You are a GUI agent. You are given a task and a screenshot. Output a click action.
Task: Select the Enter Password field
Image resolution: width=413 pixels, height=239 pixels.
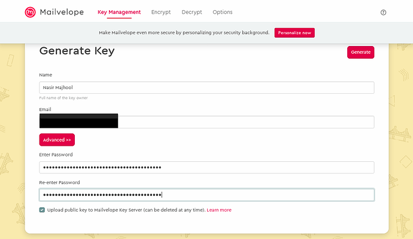pyautogui.click(x=206, y=167)
